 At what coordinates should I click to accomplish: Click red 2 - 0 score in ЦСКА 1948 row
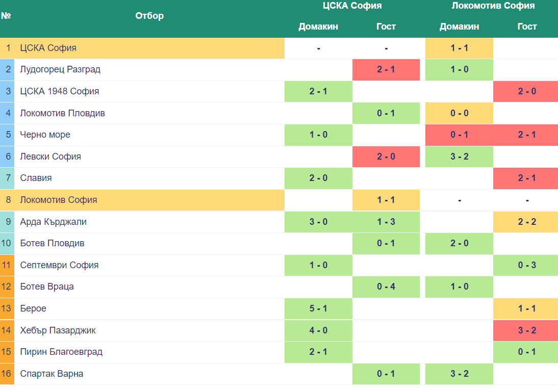coord(526,91)
